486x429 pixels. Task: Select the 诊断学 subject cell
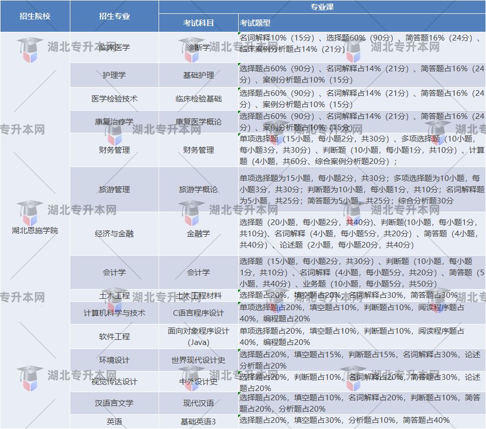coord(199,47)
